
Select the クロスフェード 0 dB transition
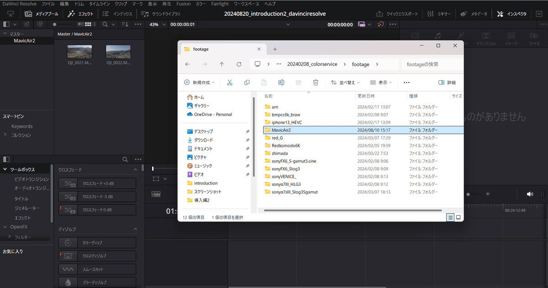pyautogui.click(x=97, y=210)
